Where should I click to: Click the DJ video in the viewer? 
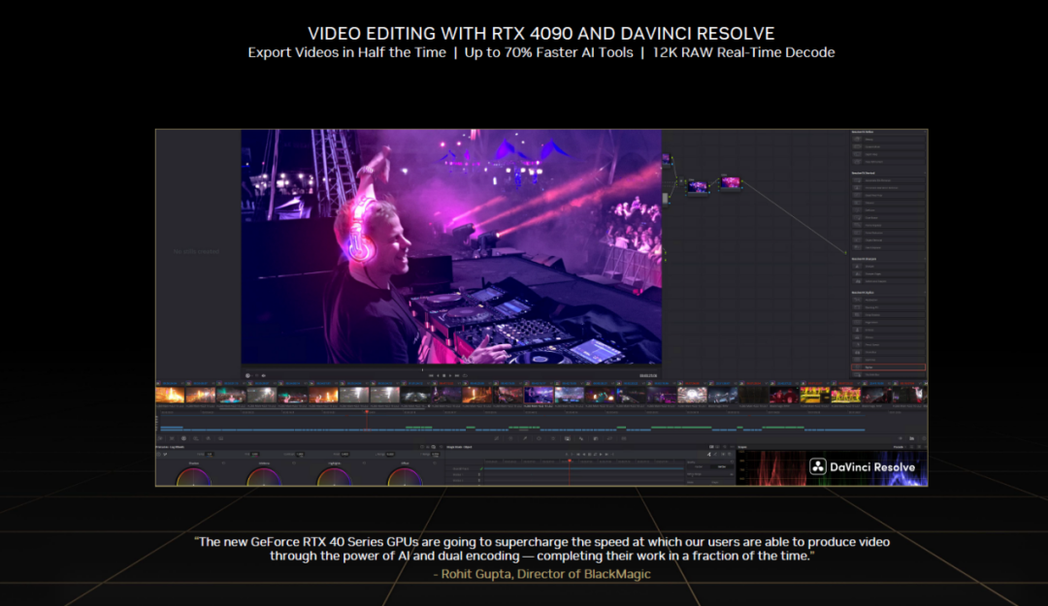451,246
